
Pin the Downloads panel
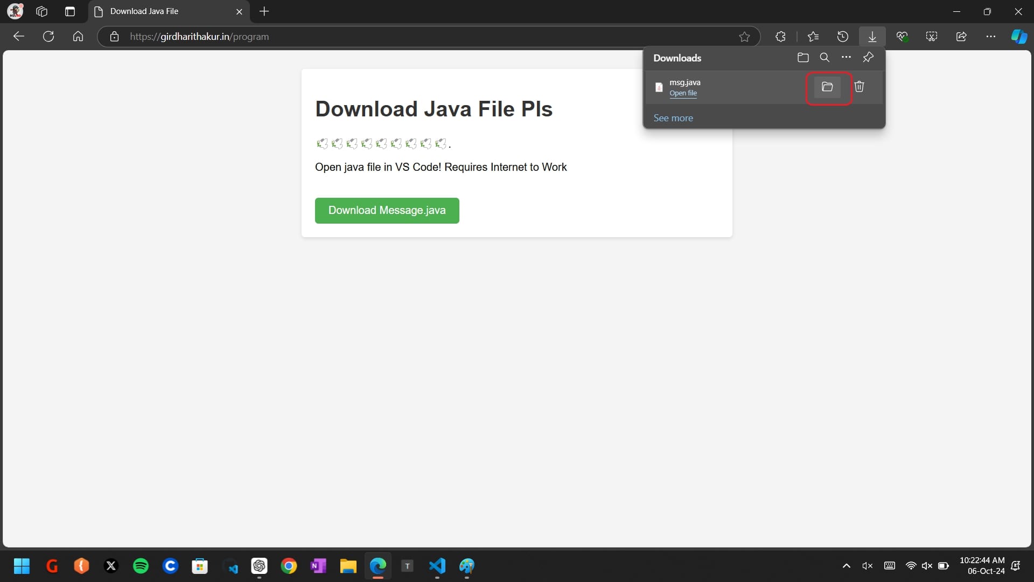tap(868, 58)
